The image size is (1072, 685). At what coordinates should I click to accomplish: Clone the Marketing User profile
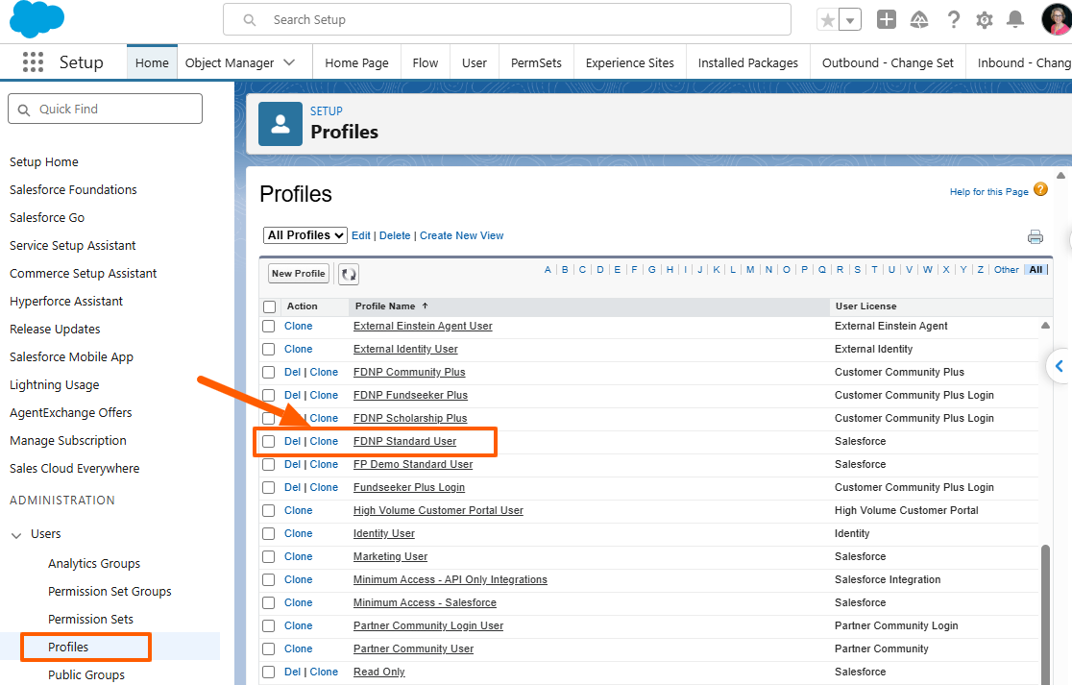coord(298,556)
